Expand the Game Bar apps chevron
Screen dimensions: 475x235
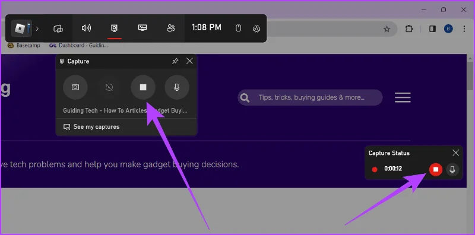pyautogui.click(x=37, y=28)
